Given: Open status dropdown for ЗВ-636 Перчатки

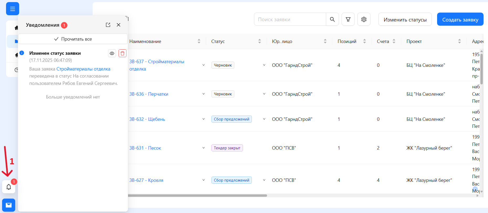Looking at the screenshot, I should pos(264,94).
